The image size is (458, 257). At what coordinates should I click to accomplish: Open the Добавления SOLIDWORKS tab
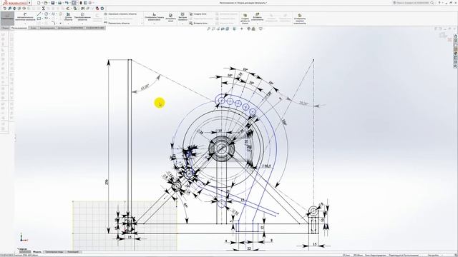(x=70, y=28)
